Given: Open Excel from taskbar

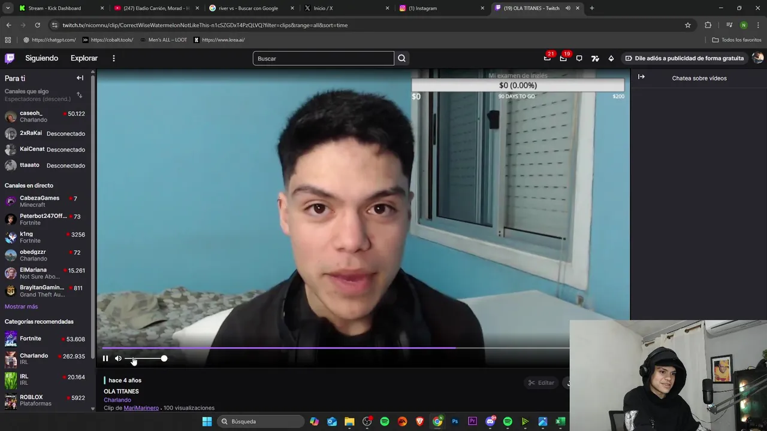Looking at the screenshot, I should tap(560, 421).
